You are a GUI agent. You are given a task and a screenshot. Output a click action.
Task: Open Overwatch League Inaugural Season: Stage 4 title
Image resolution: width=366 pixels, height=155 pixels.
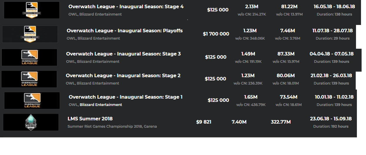(x=126, y=6)
